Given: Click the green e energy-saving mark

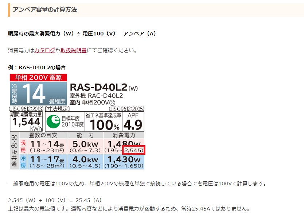Looking at the screenshot, I should [x=53, y=121].
